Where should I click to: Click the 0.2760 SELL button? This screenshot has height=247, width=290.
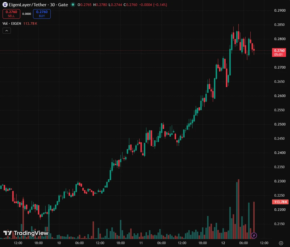(x=11, y=14)
